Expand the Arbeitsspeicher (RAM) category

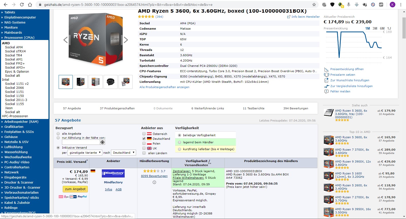21,122
